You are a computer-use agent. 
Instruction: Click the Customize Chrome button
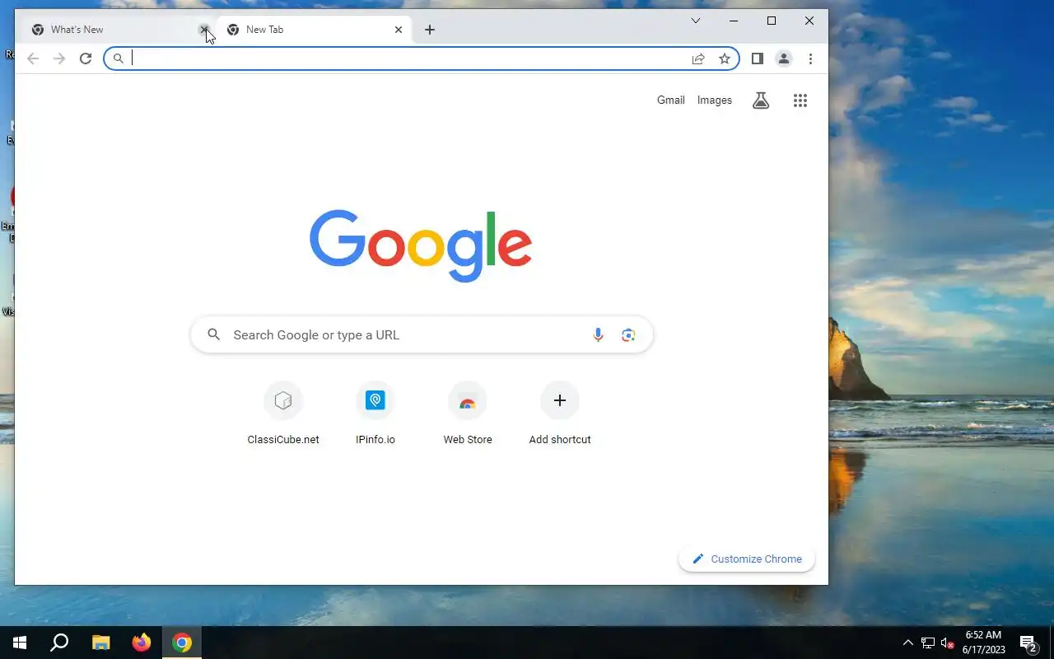tap(747, 559)
